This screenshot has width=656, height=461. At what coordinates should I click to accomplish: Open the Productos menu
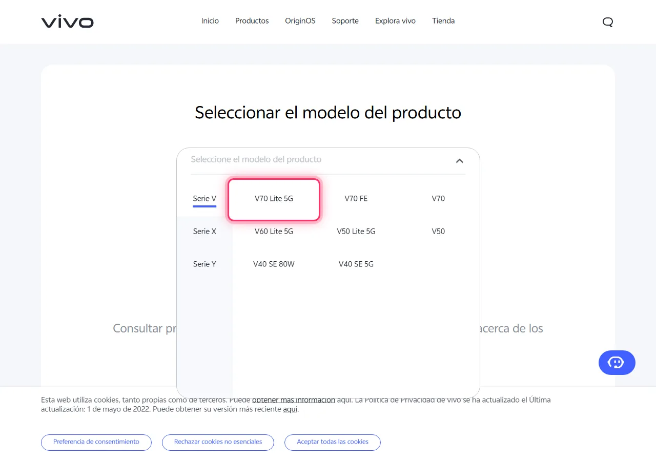252,21
